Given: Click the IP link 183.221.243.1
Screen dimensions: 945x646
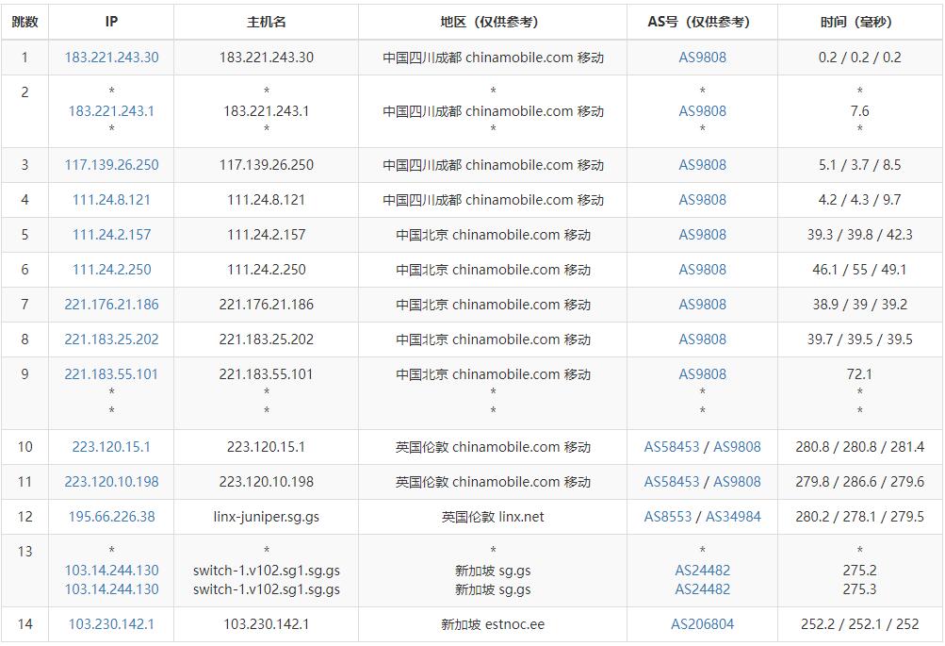Looking at the screenshot, I should (x=111, y=111).
